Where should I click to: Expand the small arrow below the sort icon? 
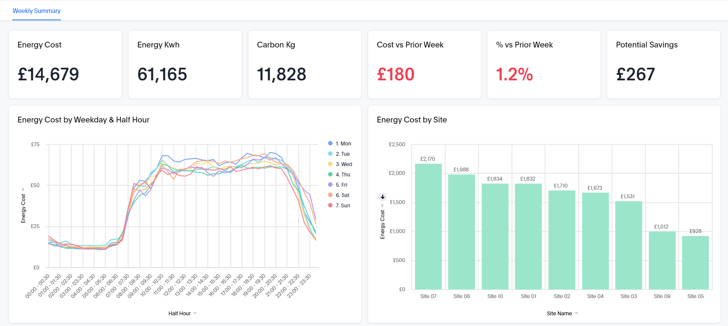[x=382, y=205]
